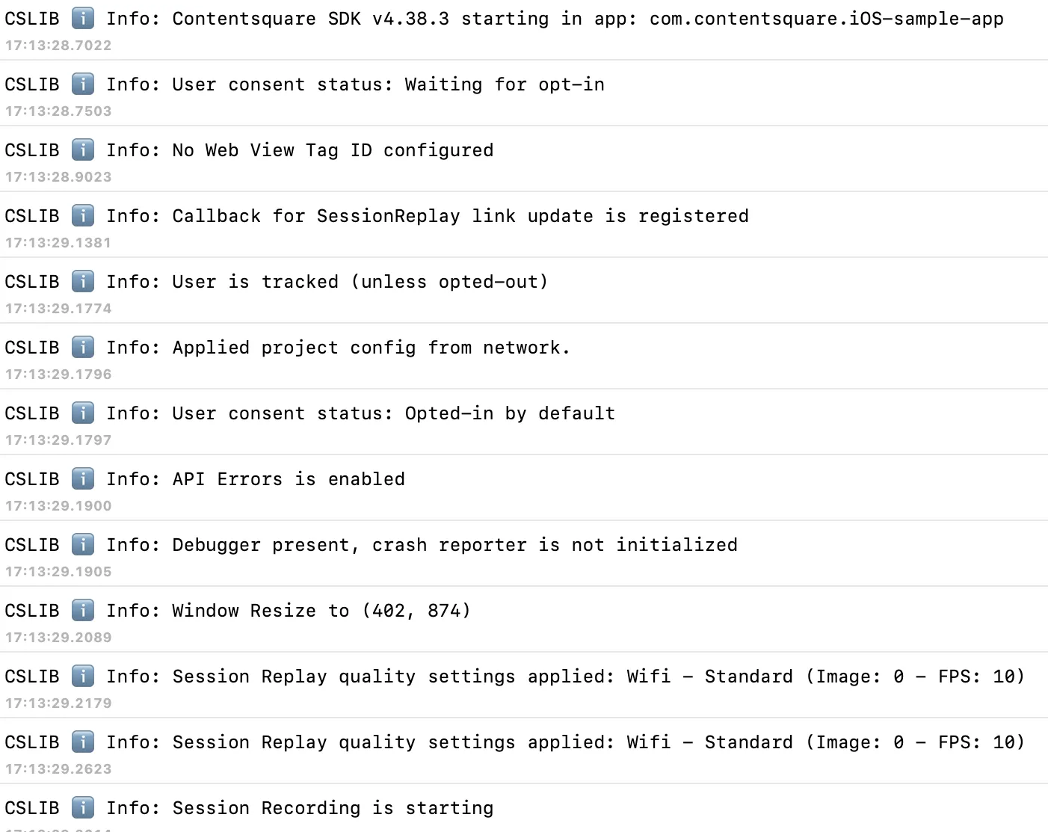This screenshot has height=832, width=1048.
Task: Select the No Web View Tag ID configured message
Action: [x=333, y=150]
